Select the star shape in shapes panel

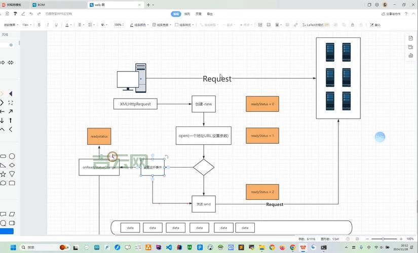(x=3, y=174)
